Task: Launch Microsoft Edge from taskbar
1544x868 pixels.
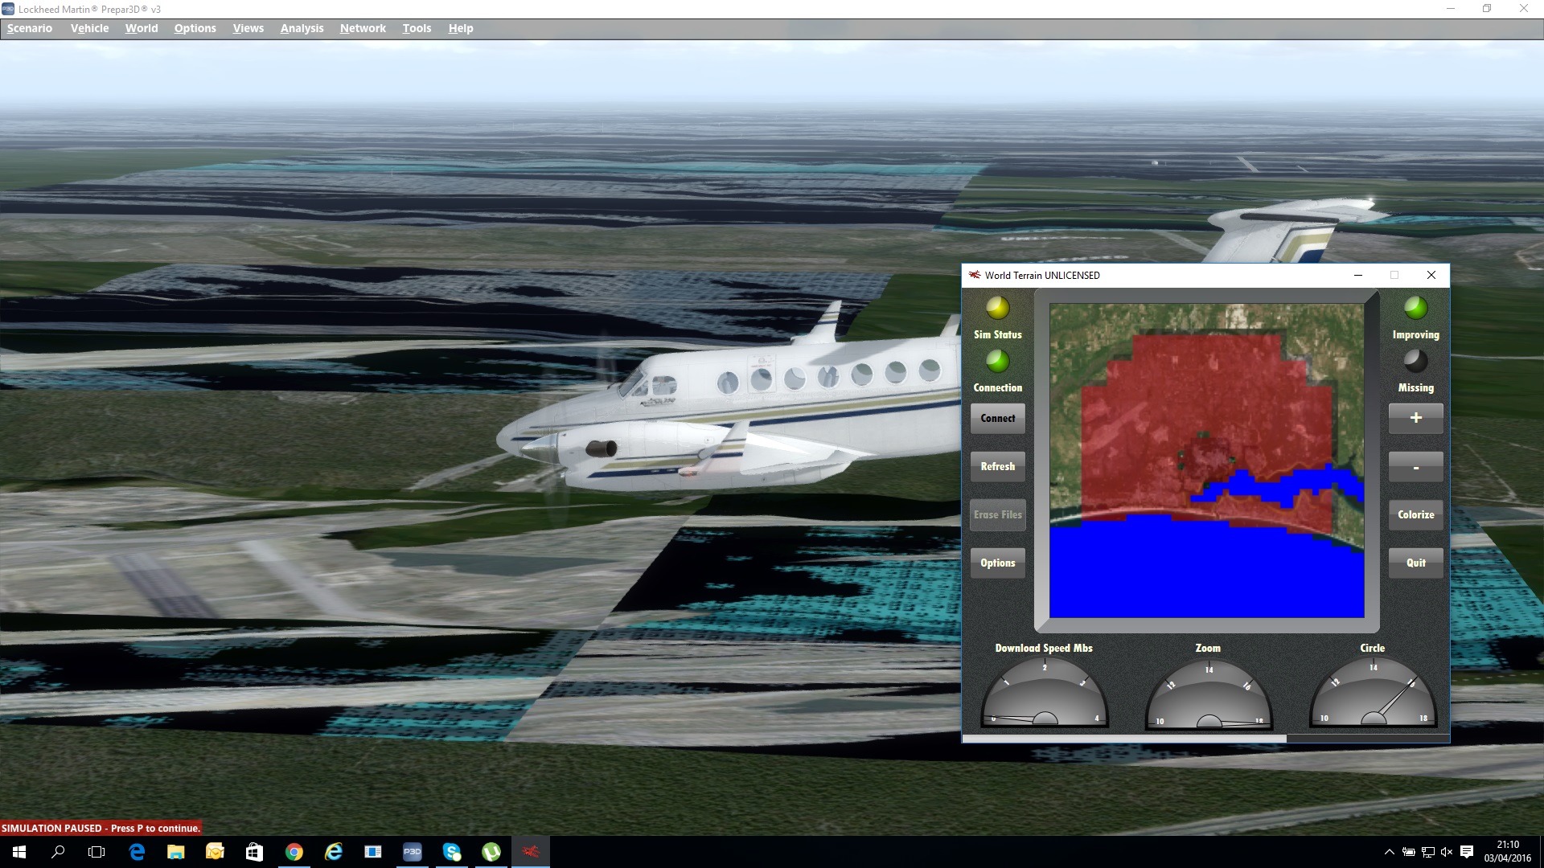Action: click(x=137, y=852)
